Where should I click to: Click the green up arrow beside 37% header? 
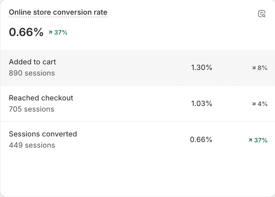pos(51,32)
